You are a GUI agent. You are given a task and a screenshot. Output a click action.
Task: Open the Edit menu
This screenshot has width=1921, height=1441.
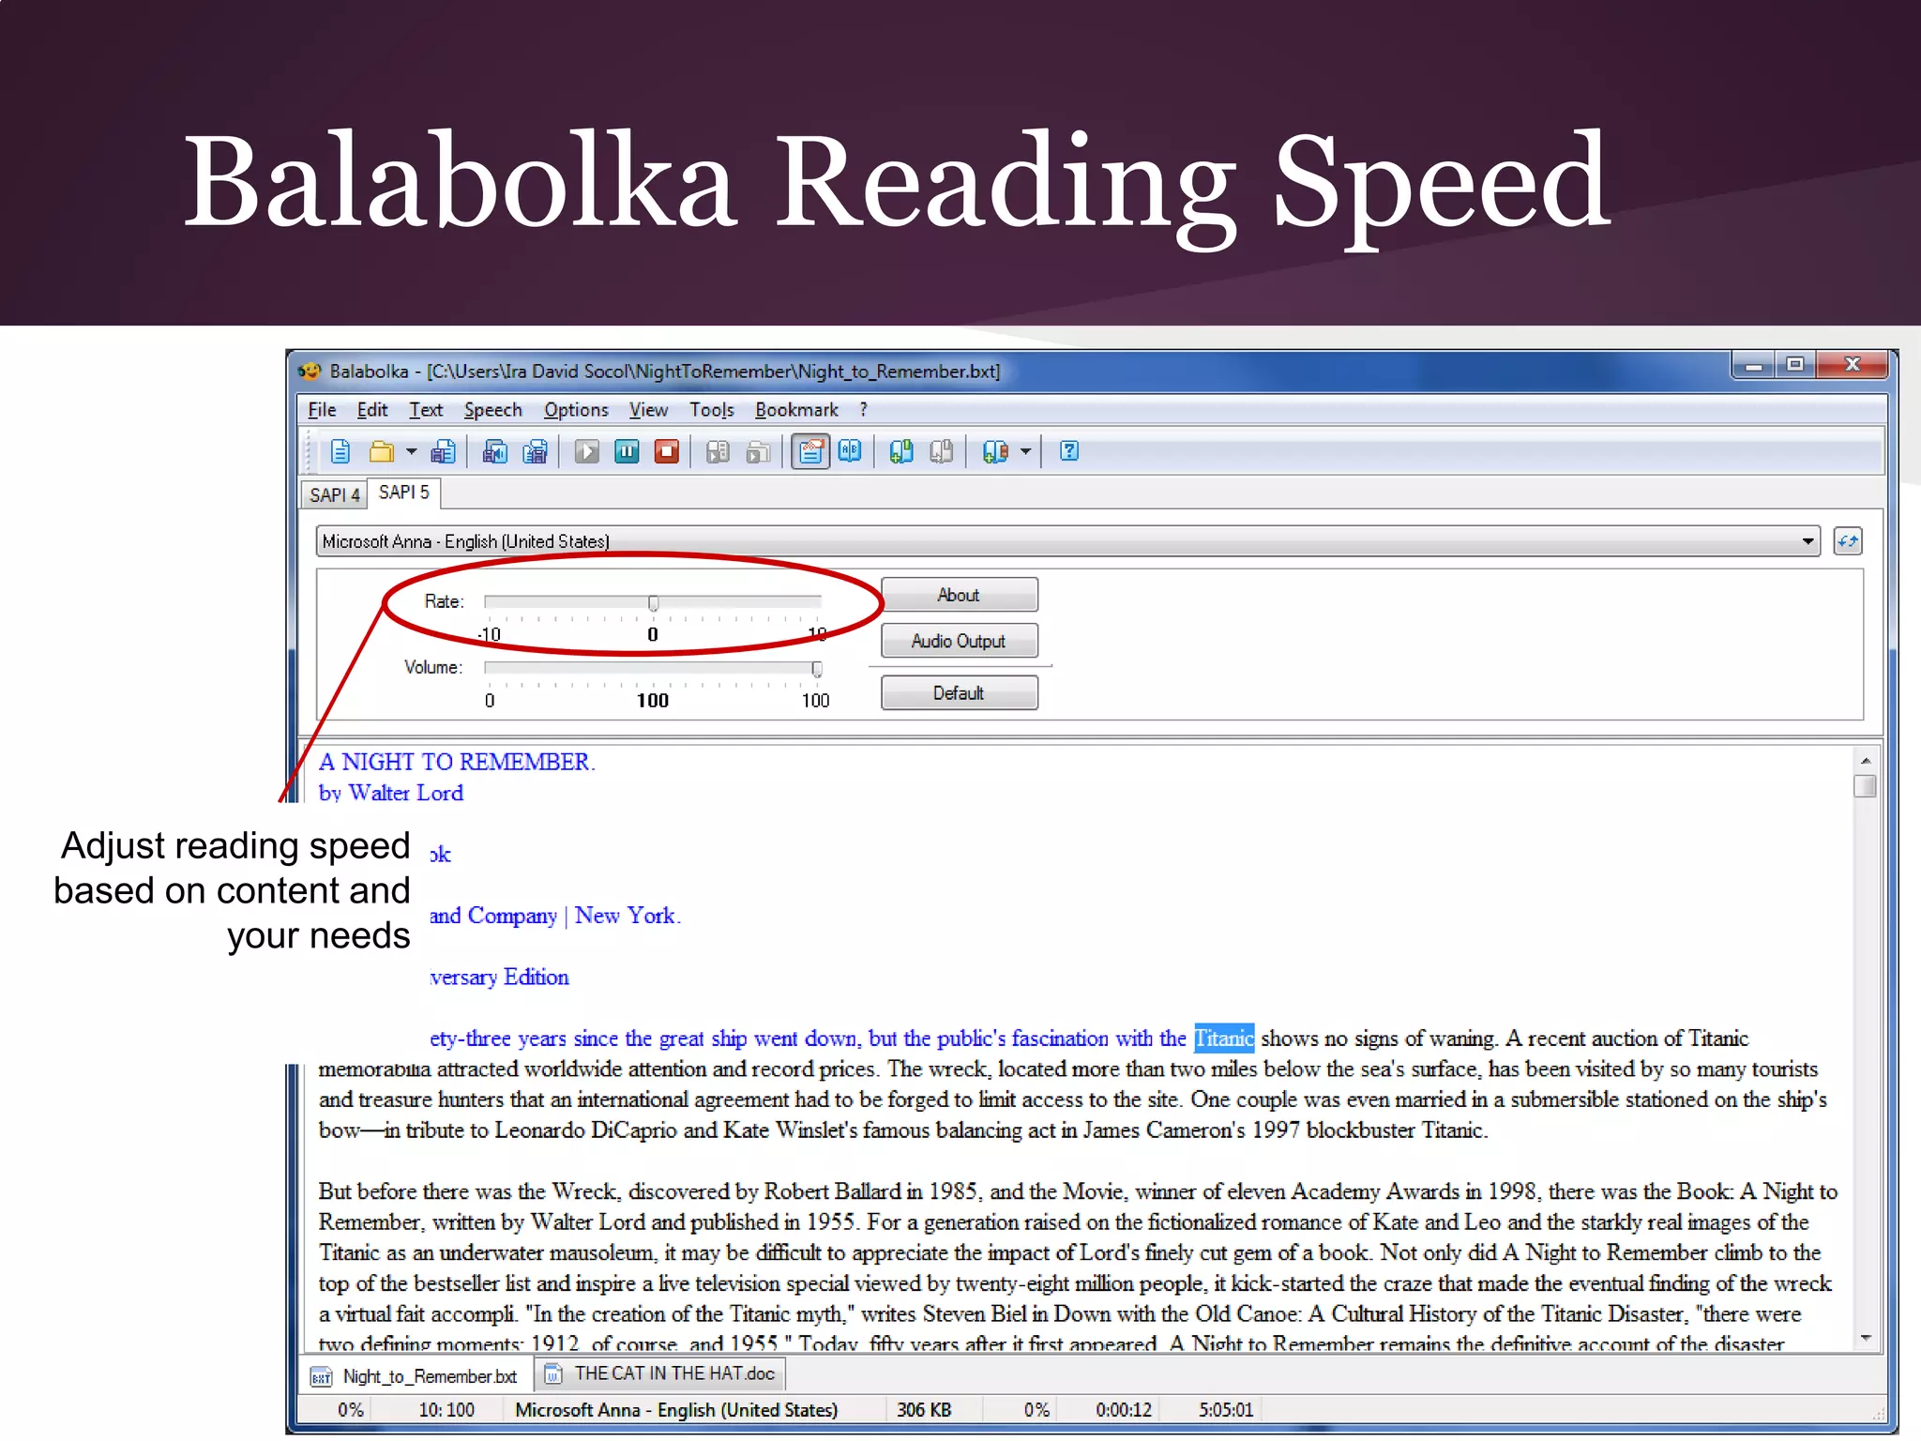coord(371,410)
